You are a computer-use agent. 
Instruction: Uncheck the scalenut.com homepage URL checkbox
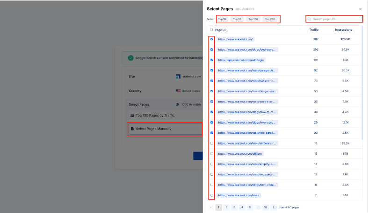[x=212, y=39]
